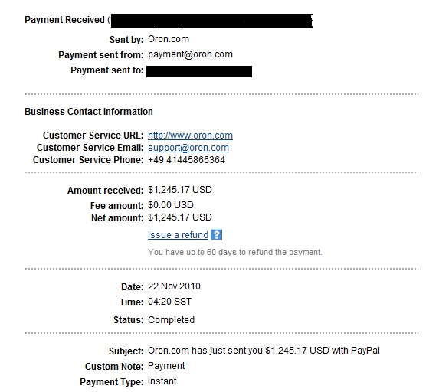Click the time 04:20 SST
Viewport: 426px width, 392px height.
coord(170,302)
